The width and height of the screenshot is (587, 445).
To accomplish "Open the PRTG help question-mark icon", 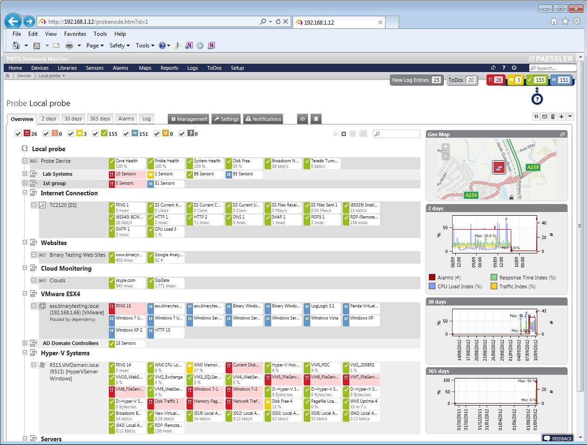I will click(504, 67).
